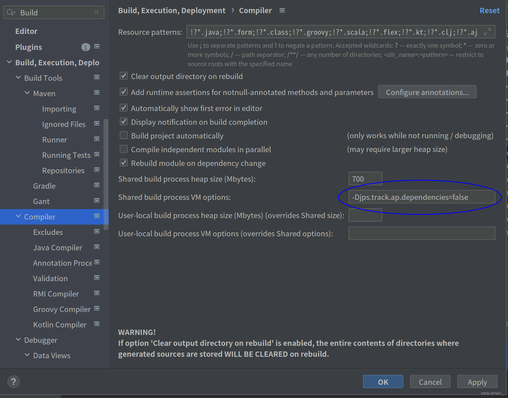Click the project-level icon beside Importing

[x=97, y=108]
